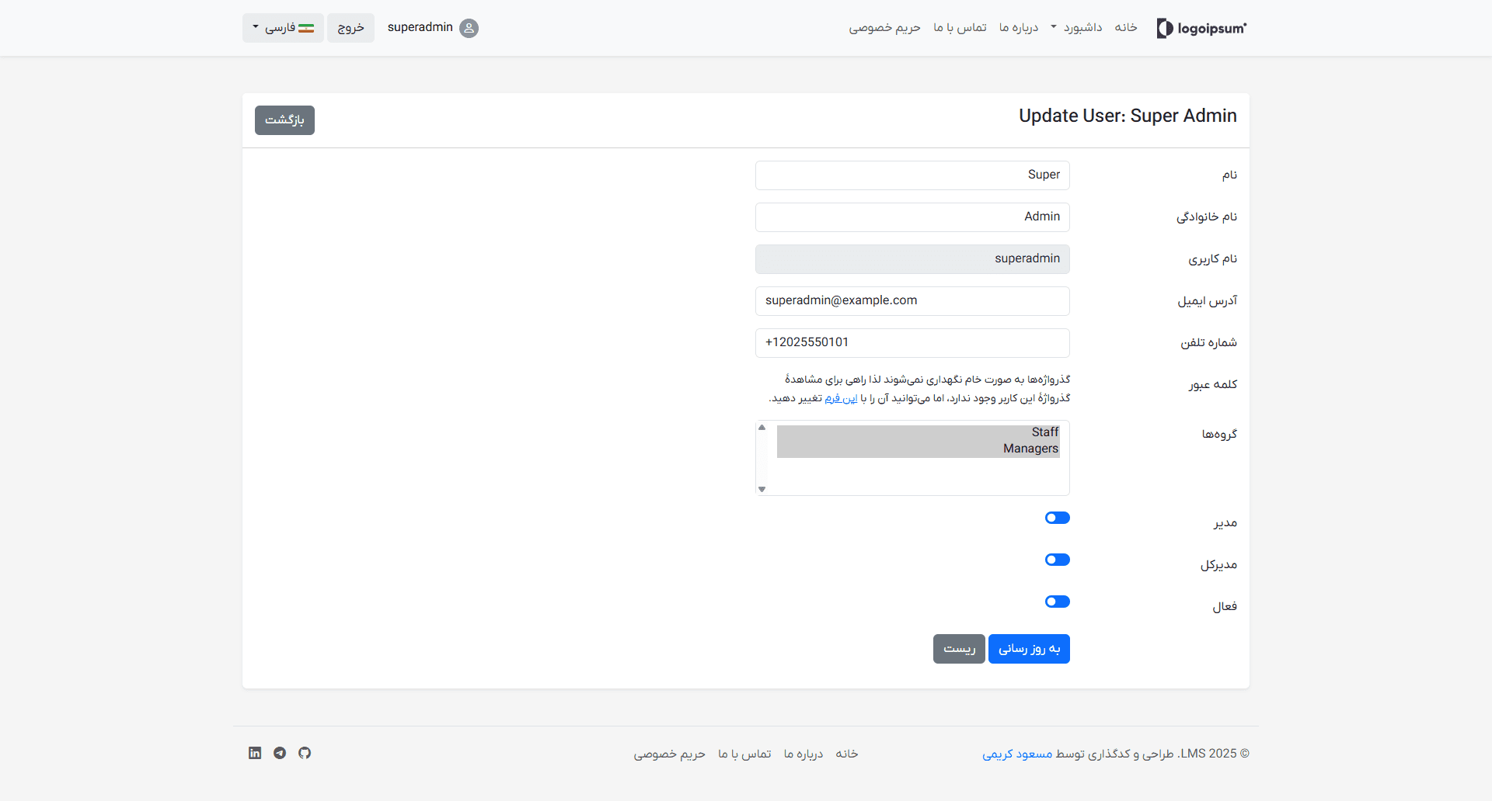
Task: Open حریم خصوصی in the top navbar
Action: (x=884, y=27)
